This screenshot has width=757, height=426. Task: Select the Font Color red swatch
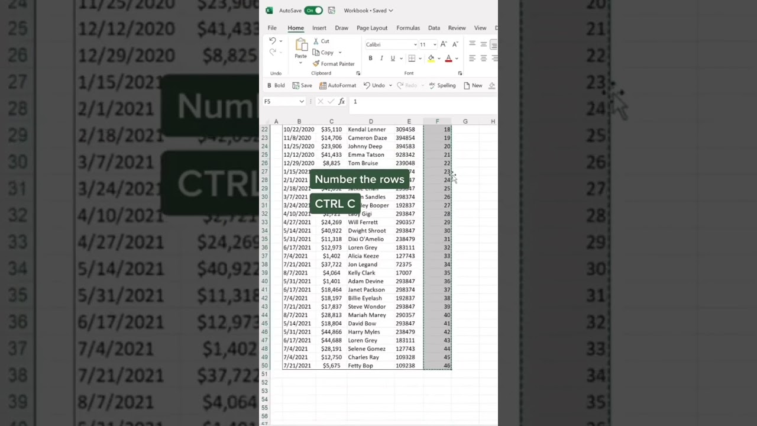(x=448, y=58)
